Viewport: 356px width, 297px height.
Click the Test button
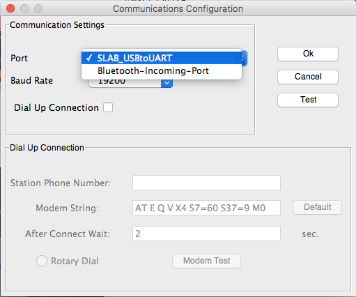pos(308,100)
